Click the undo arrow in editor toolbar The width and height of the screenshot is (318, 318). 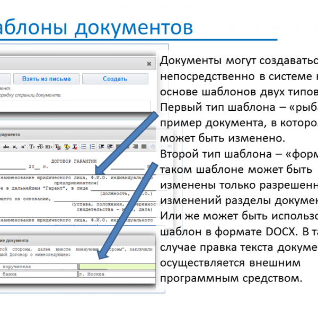[153, 147]
